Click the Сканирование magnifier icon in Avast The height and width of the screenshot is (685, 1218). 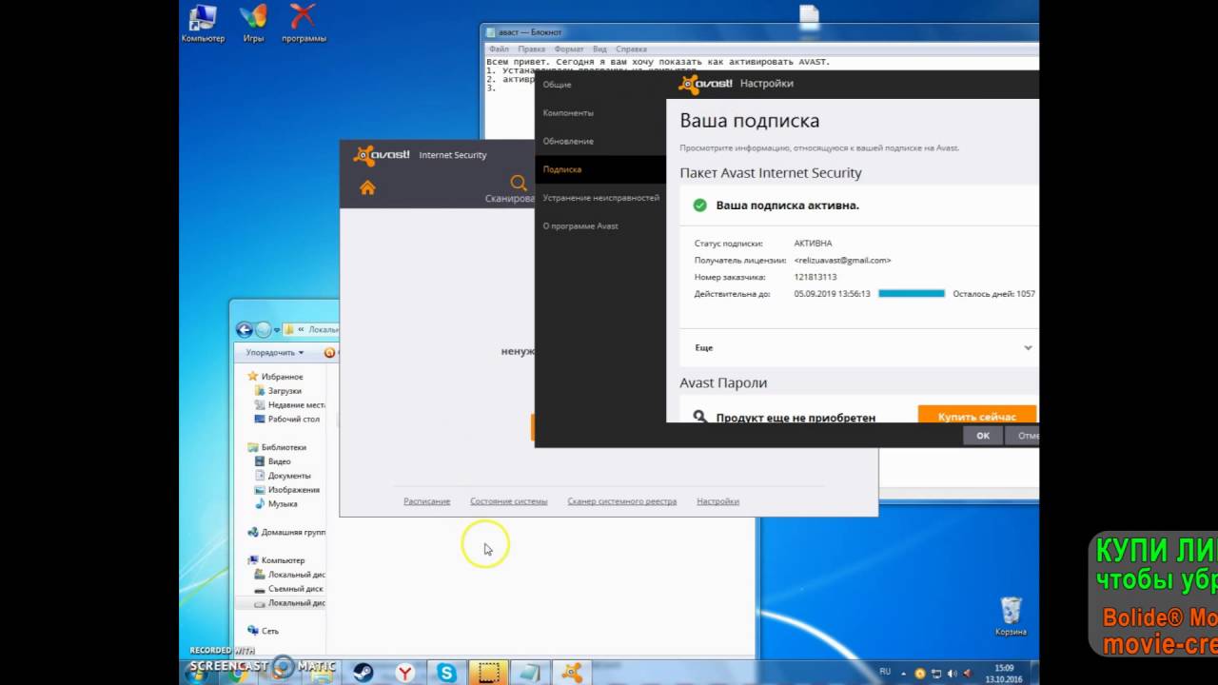point(519,183)
